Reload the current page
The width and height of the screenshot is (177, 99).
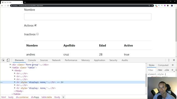[x=8, y=5]
